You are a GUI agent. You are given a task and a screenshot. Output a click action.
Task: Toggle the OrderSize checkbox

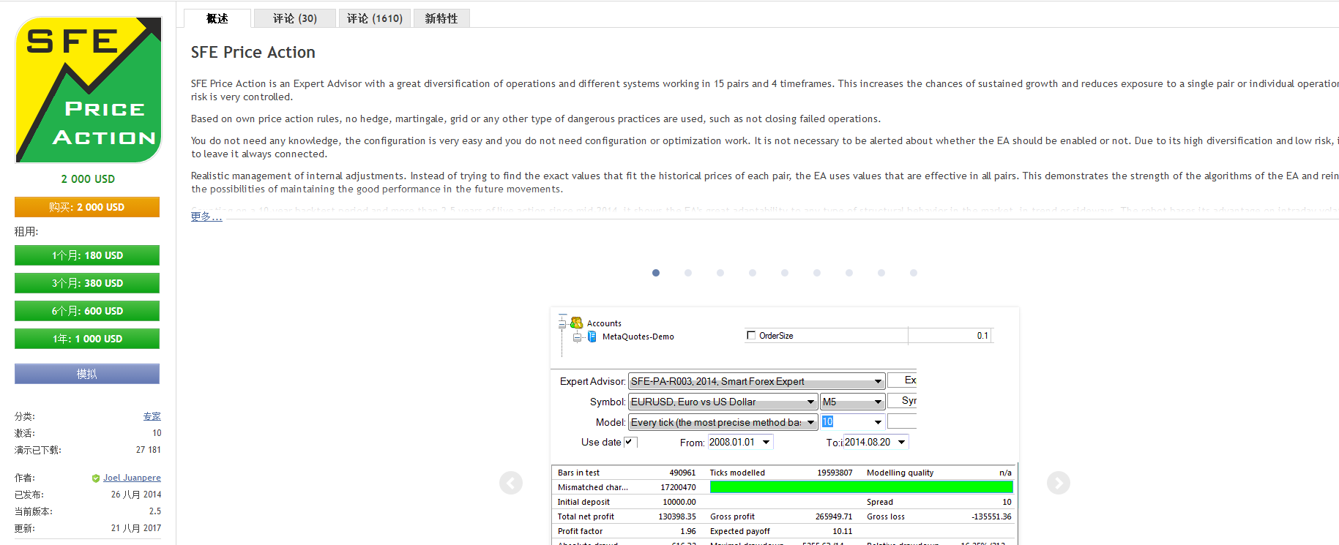click(x=750, y=336)
